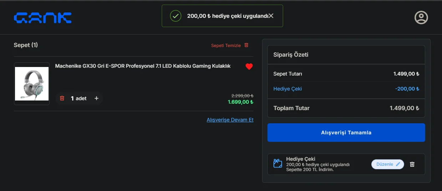The height and width of the screenshot is (191, 442).
Task: Open the Machenike headset product thumbnail
Action: click(32, 84)
